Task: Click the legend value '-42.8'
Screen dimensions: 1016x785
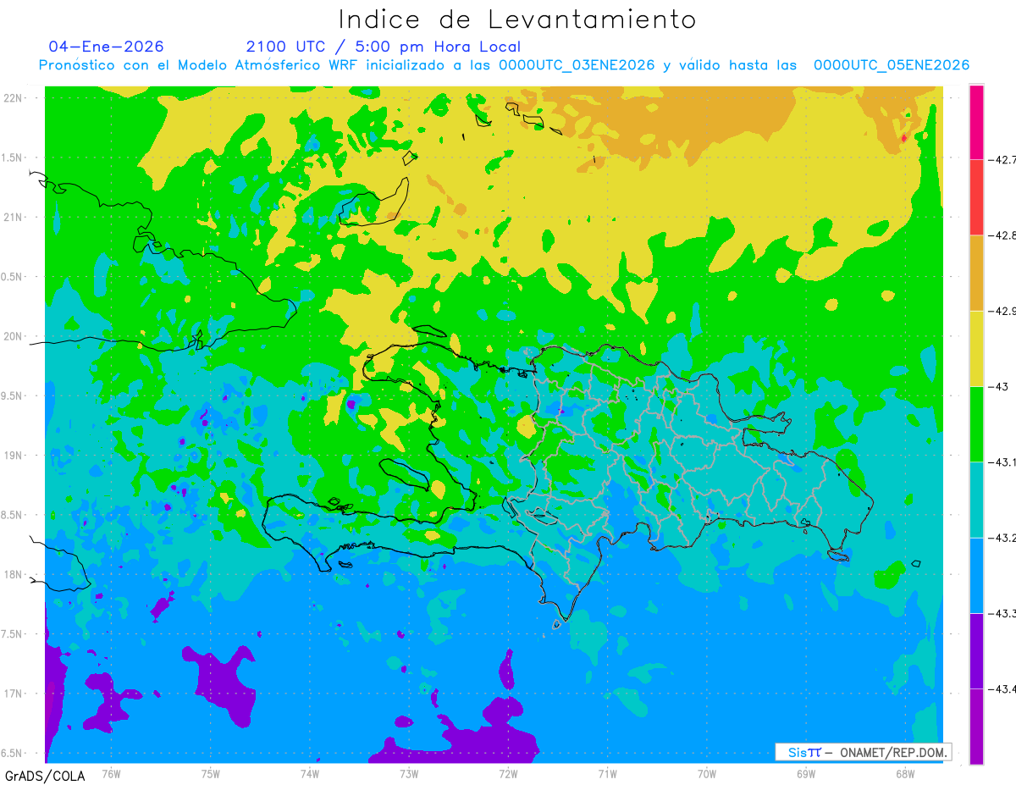Action: tap(1001, 235)
